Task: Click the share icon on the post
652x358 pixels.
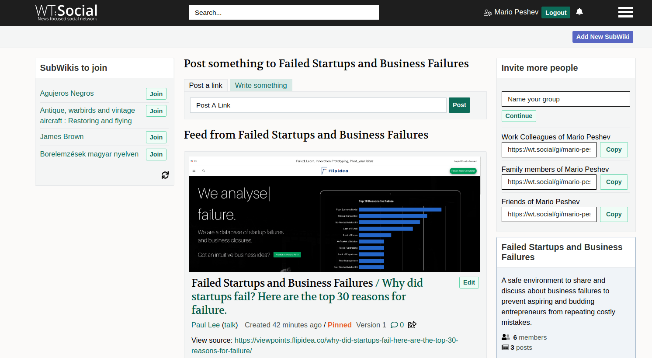Action: coord(412,325)
